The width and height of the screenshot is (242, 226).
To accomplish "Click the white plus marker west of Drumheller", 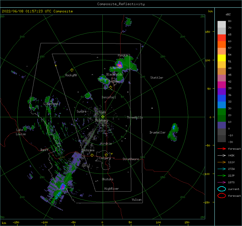I will click(x=152, y=108).
